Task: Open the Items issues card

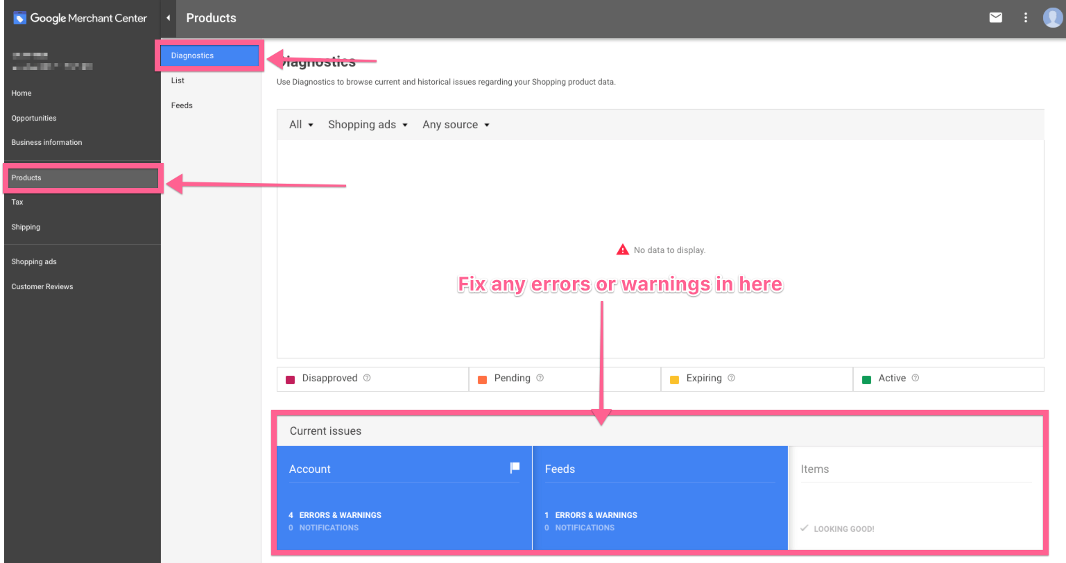Action: coord(916,498)
